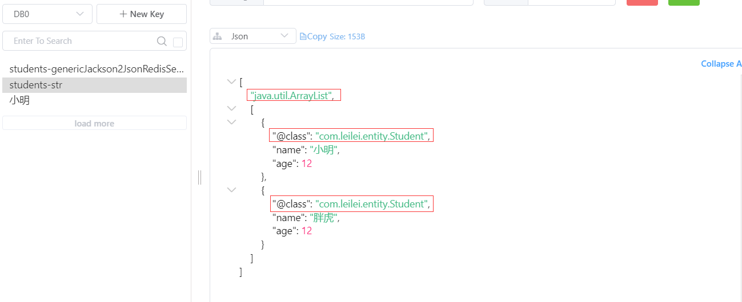Click age value 12 under 胖虎
Image resolution: width=742 pixels, height=302 pixels.
(x=307, y=231)
